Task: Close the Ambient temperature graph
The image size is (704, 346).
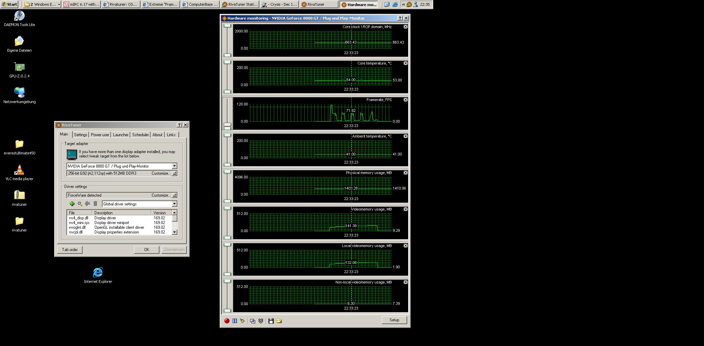Action: point(405,136)
